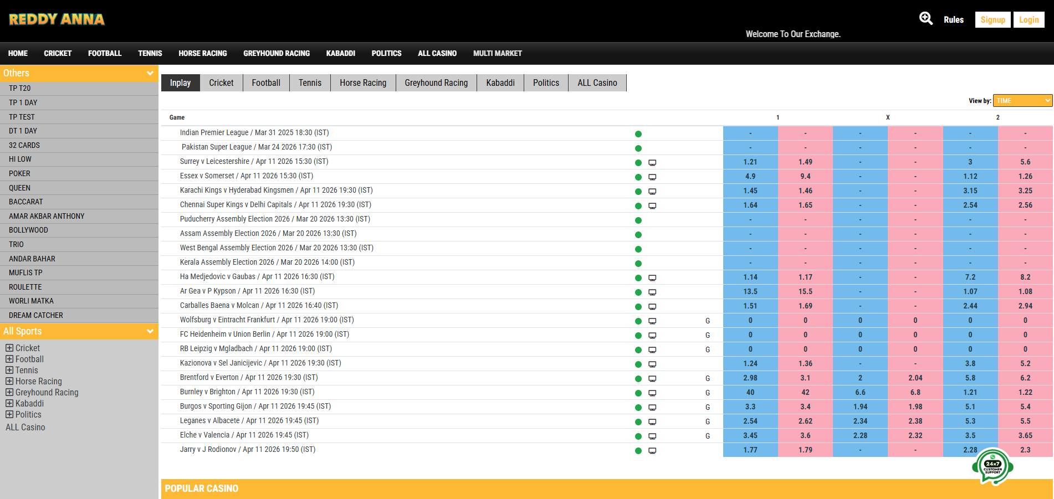Click green live indicator for Puducherry Assembly Election
This screenshot has width=1054, height=499.
click(x=638, y=220)
